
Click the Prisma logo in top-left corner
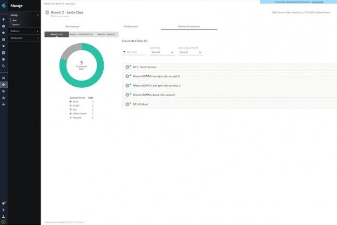click(x=4, y=6)
